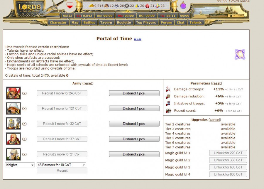Screen dimensions: 264x189
Task: Expand the 48 Farmers for 10 CoT dropdown
Action: (61, 165)
